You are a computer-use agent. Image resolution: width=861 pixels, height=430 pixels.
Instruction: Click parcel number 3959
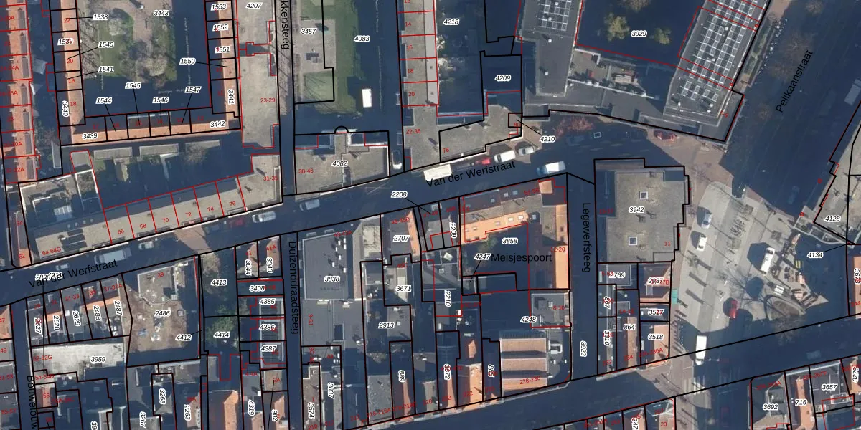click(x=98, y=360)
